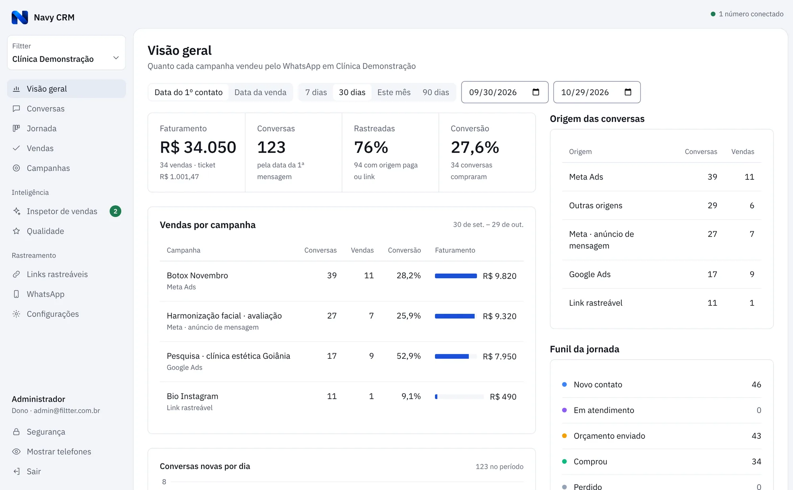
Task: Click the Qualidade star icon
Action: pyautogui.click(x=16, y=231)
